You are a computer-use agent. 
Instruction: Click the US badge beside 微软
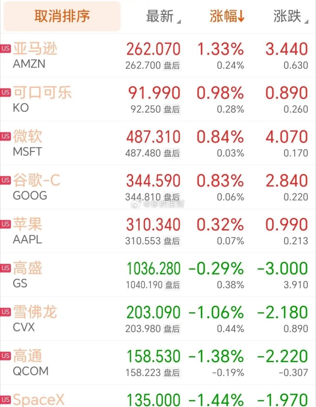6,136
